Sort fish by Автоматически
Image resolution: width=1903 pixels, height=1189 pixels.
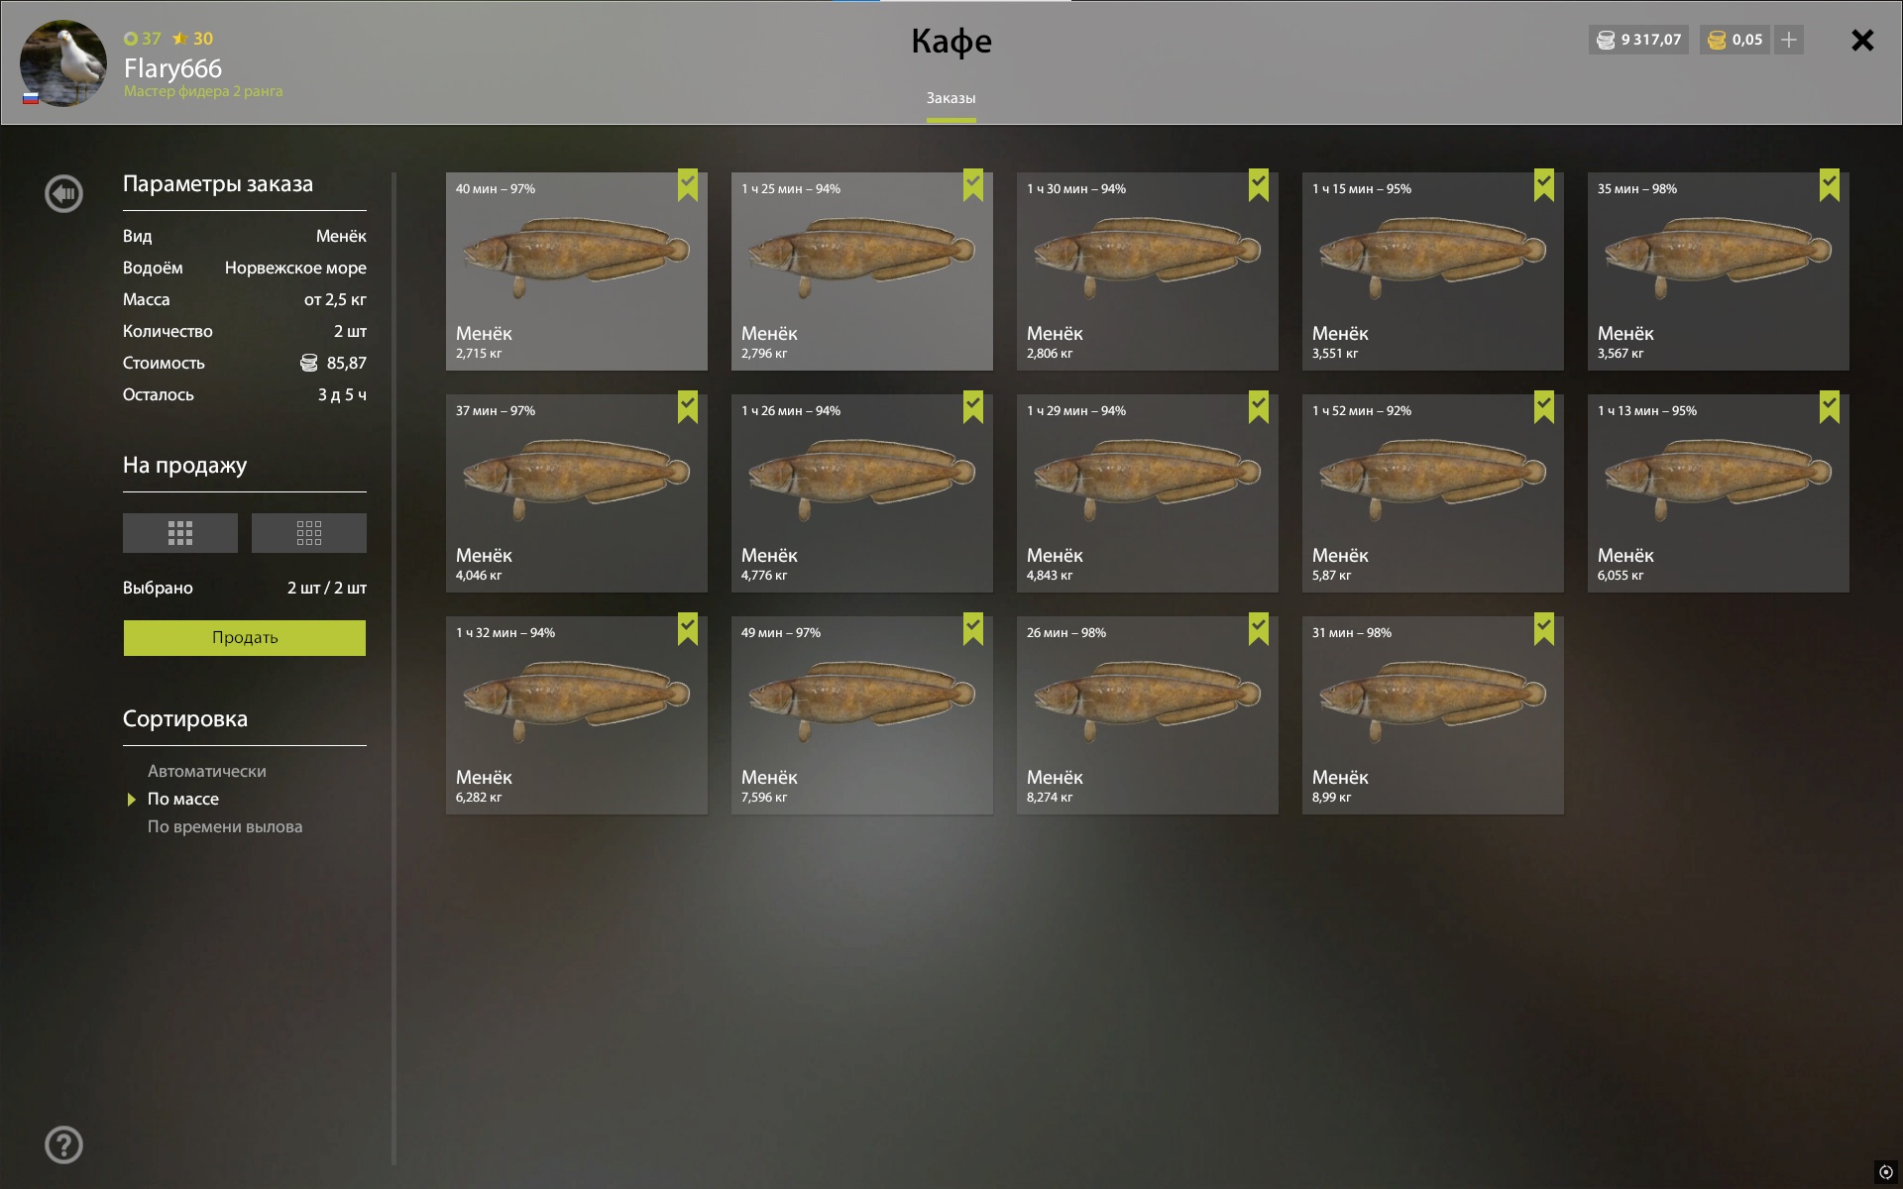[207, 771]
